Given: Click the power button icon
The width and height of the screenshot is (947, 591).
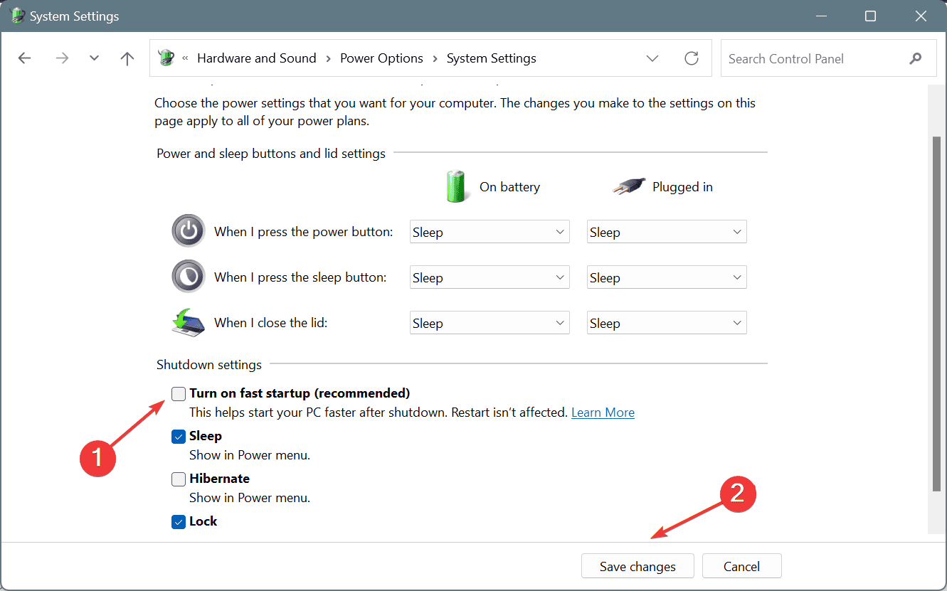Looking at the screenshot, I should click(x=189, y=231).
